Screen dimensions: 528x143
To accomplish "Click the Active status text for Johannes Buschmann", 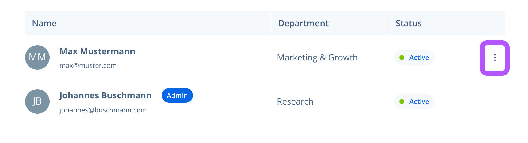I will coord(419,101).
